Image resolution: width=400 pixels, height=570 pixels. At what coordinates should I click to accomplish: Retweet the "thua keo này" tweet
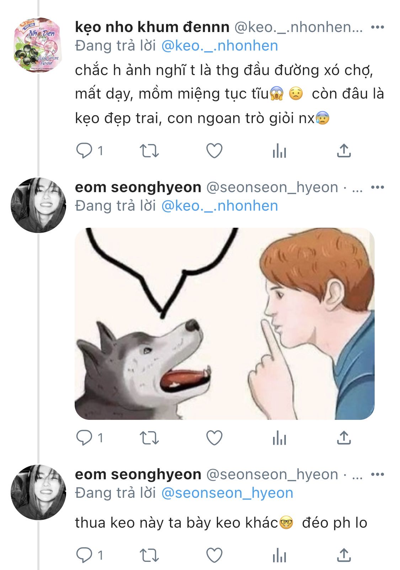pyautogui.click(x=149, y=555)
